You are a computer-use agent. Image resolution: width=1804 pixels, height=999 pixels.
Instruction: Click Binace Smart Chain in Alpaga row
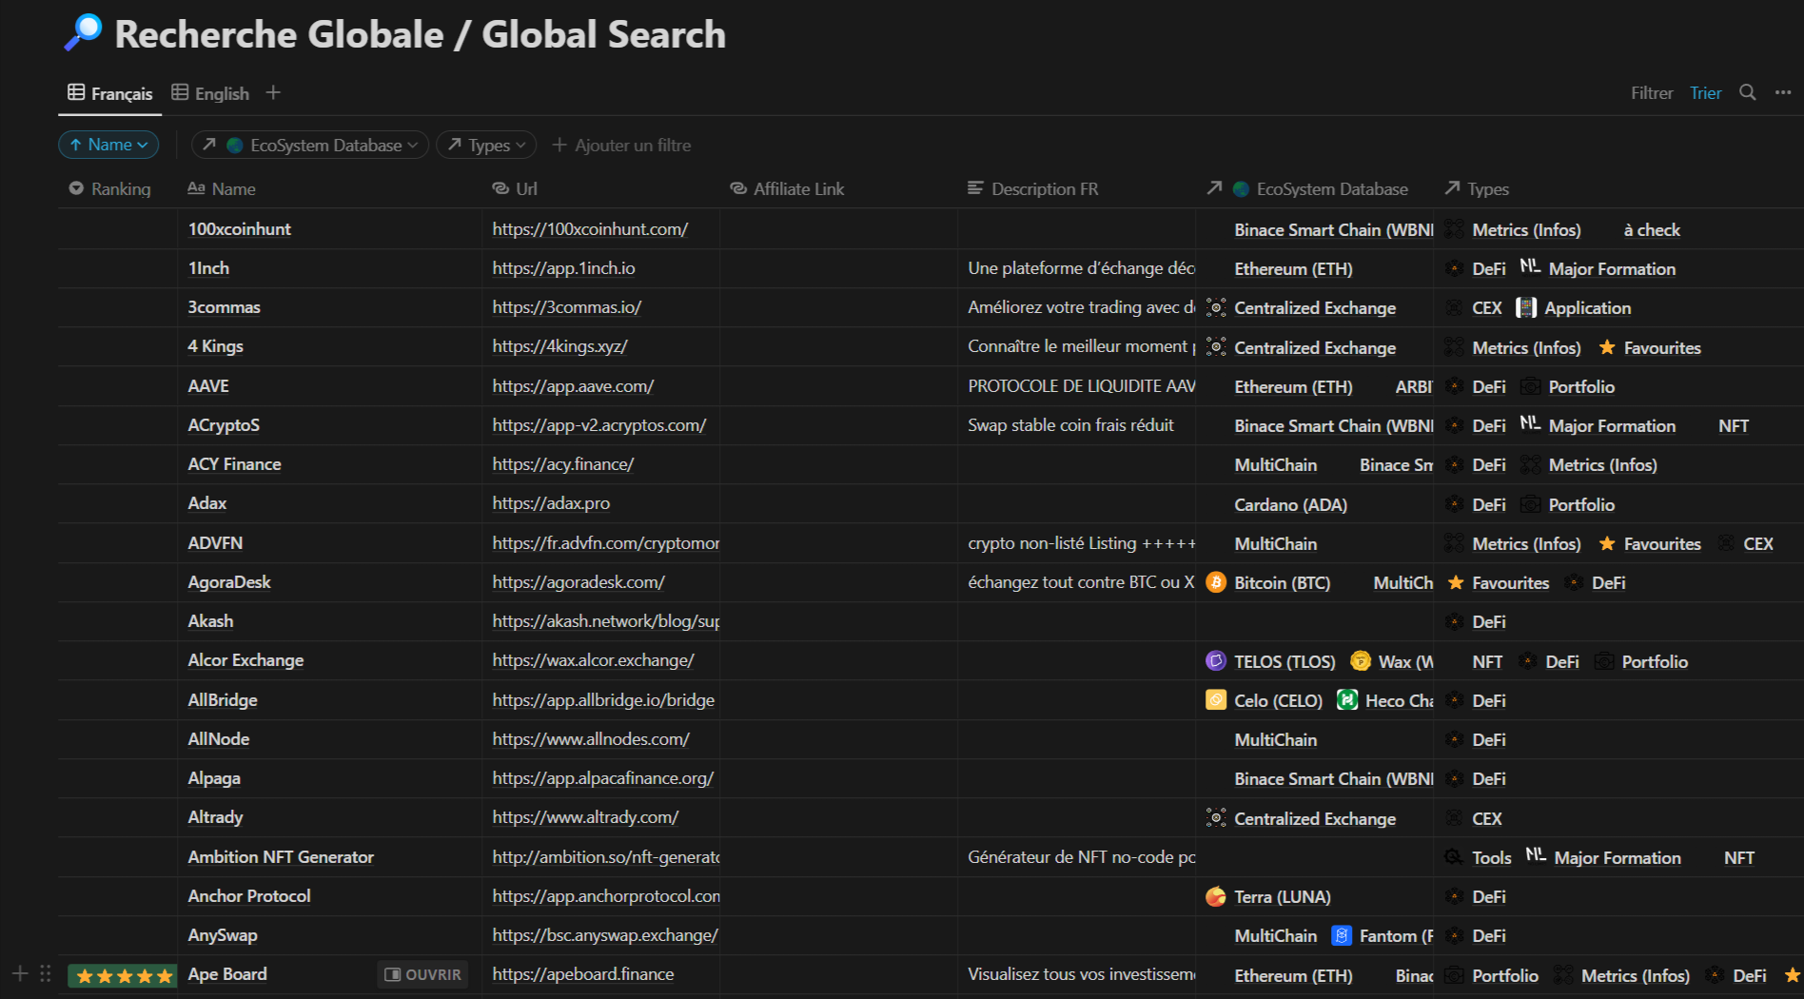tap(1333, 778)
